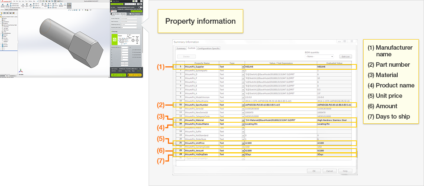424x186 pixels.
Task: Click the value cell 'Locating Pin' in Value column
Action: tap(281, 124)
